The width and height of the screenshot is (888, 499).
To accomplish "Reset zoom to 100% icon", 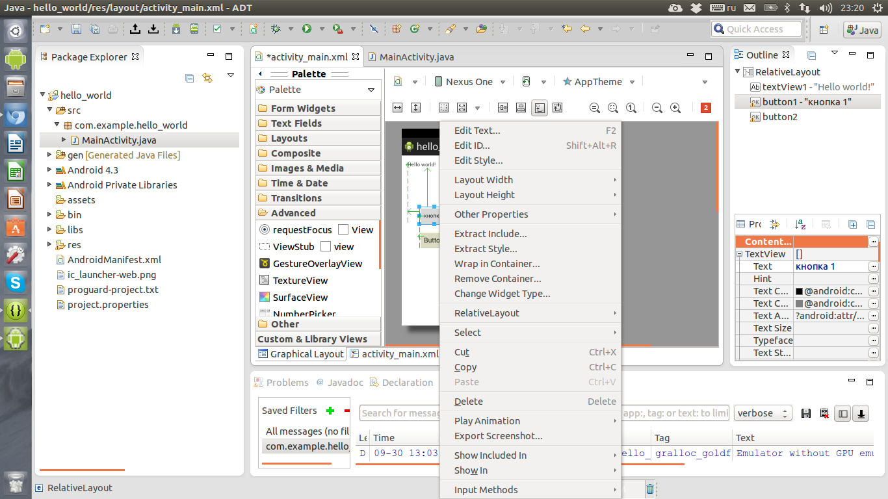I will click(x=631, y=108).
